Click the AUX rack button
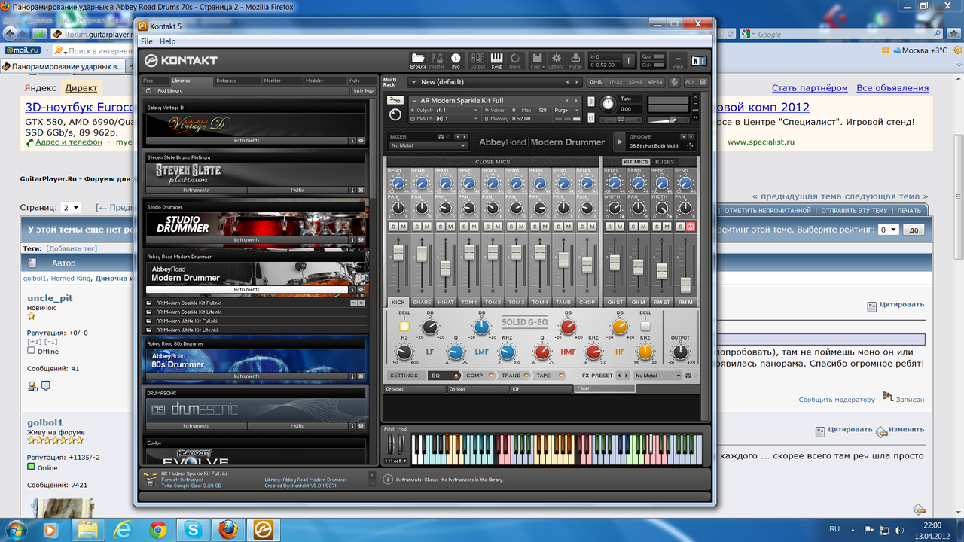 click(x=690, y=82)
